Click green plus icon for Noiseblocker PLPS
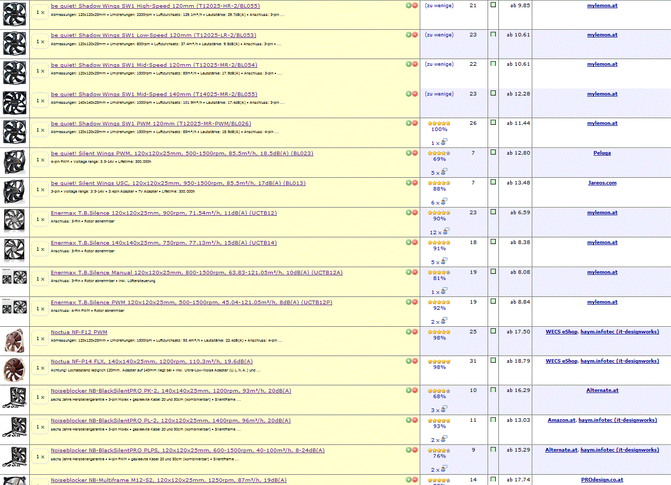The height and width of the screenshot is (485, 671). [408, 450]
